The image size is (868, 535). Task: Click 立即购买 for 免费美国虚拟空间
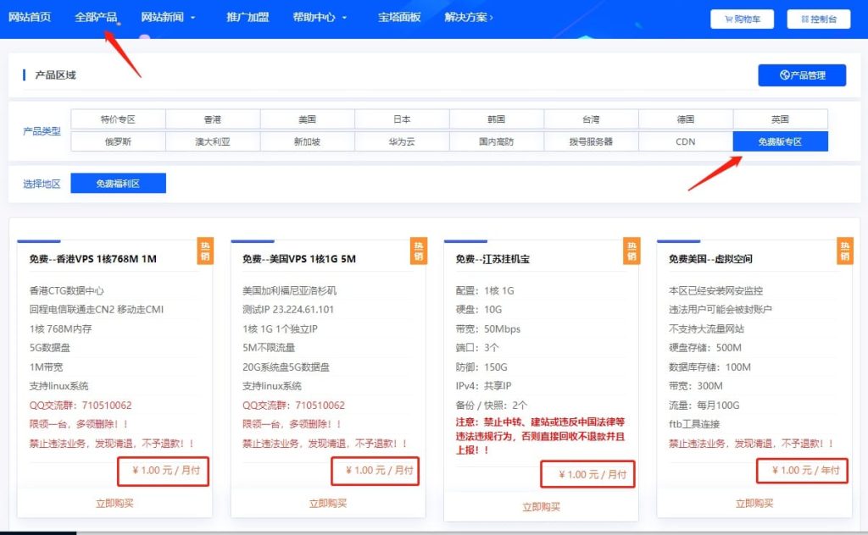point(754,503)
